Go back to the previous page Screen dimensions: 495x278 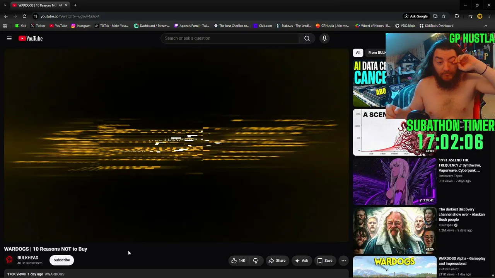click(x=6, y=16)
